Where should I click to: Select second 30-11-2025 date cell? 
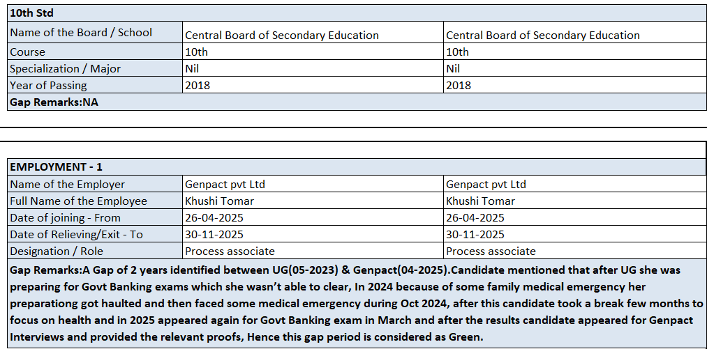tap(475, 234)
